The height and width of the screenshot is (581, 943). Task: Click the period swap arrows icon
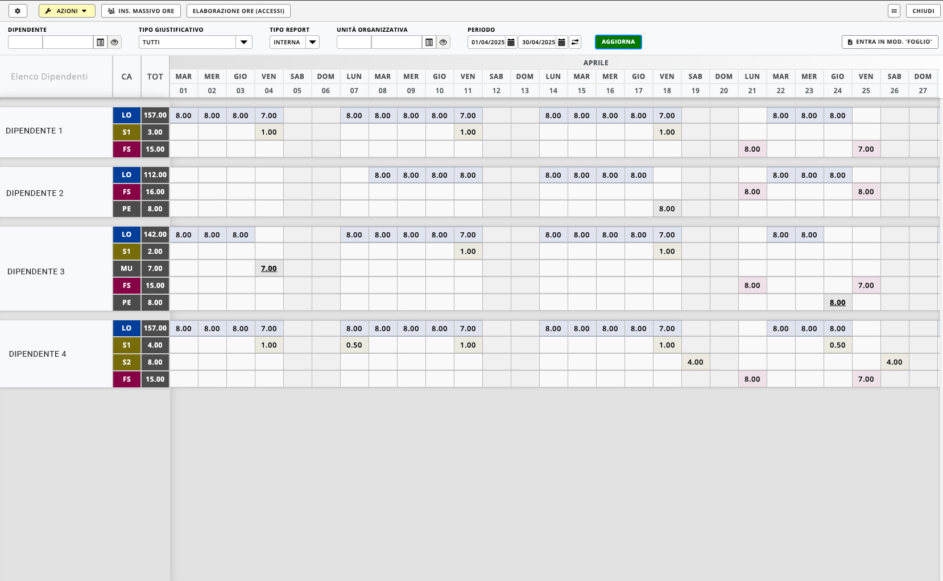[x=575, y=42]
